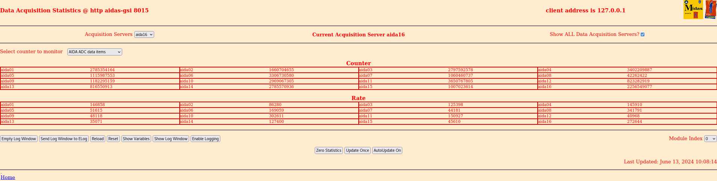The image size is (717, 181).
Task: Select rate value 145910 for aida04
Action: pyautogui.click(x=635, y=105)
